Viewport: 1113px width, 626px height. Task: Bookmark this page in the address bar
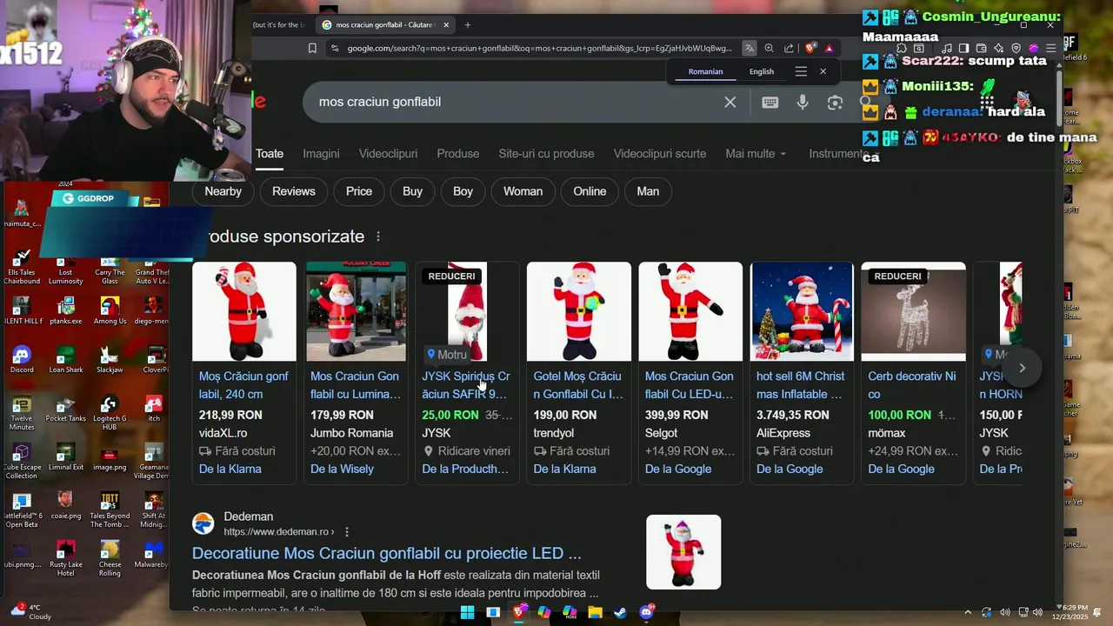pos(312,49)
